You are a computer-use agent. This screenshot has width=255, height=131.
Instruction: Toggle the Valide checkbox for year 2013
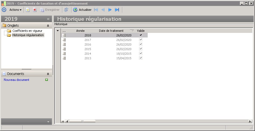click(141, 58)
